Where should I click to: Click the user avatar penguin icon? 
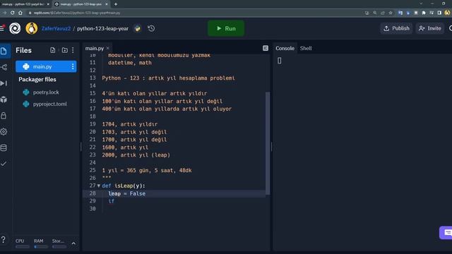pyautogui.click(x=31, y=28)
